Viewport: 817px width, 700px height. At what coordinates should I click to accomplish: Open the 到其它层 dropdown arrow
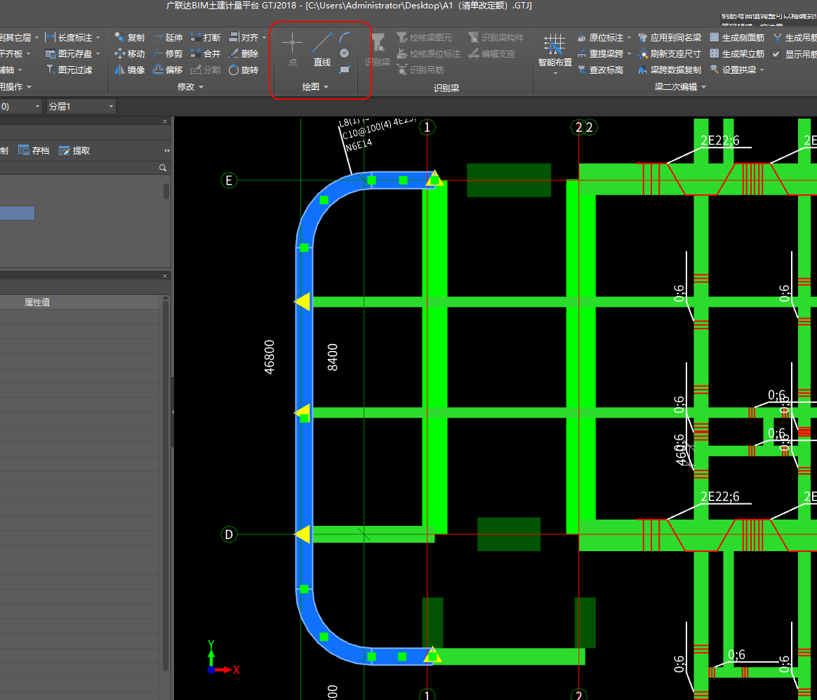[36, 37]
